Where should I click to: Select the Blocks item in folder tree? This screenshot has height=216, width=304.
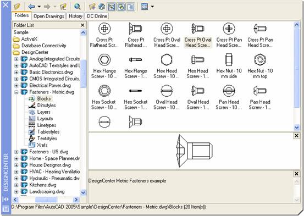[44, 99]
